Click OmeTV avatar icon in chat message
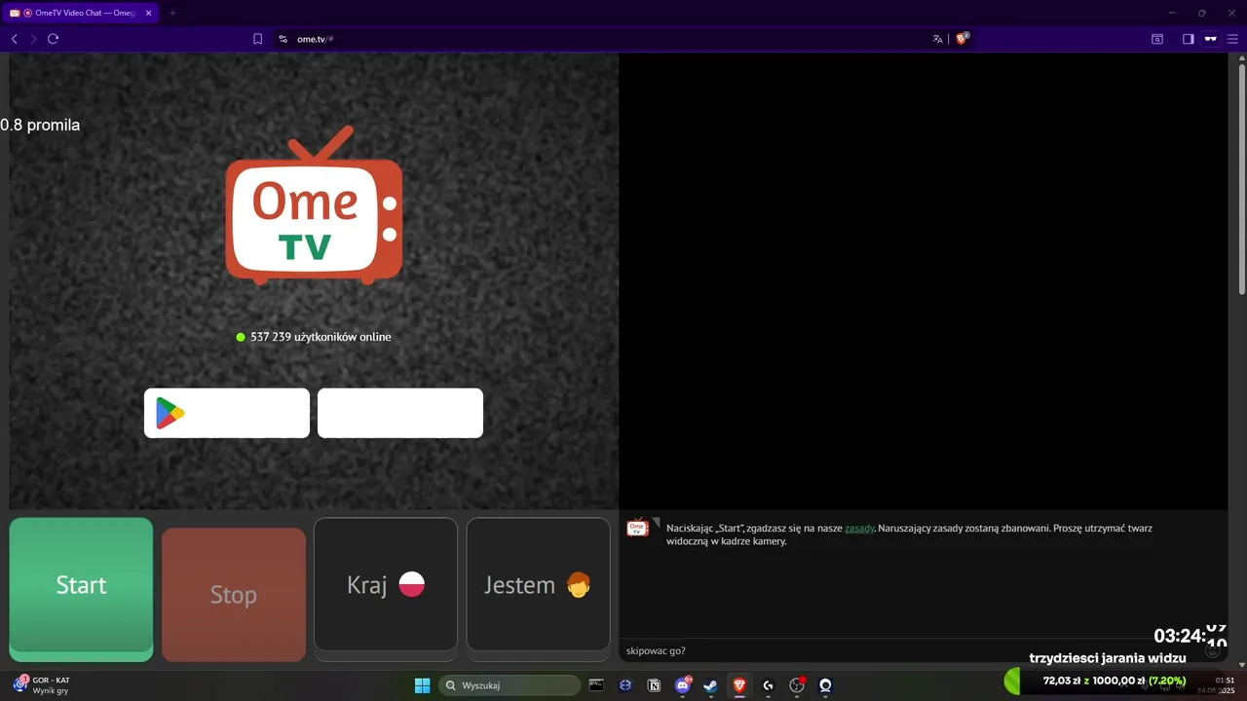The image size is (1247, 701). click(x=637, y=528)
